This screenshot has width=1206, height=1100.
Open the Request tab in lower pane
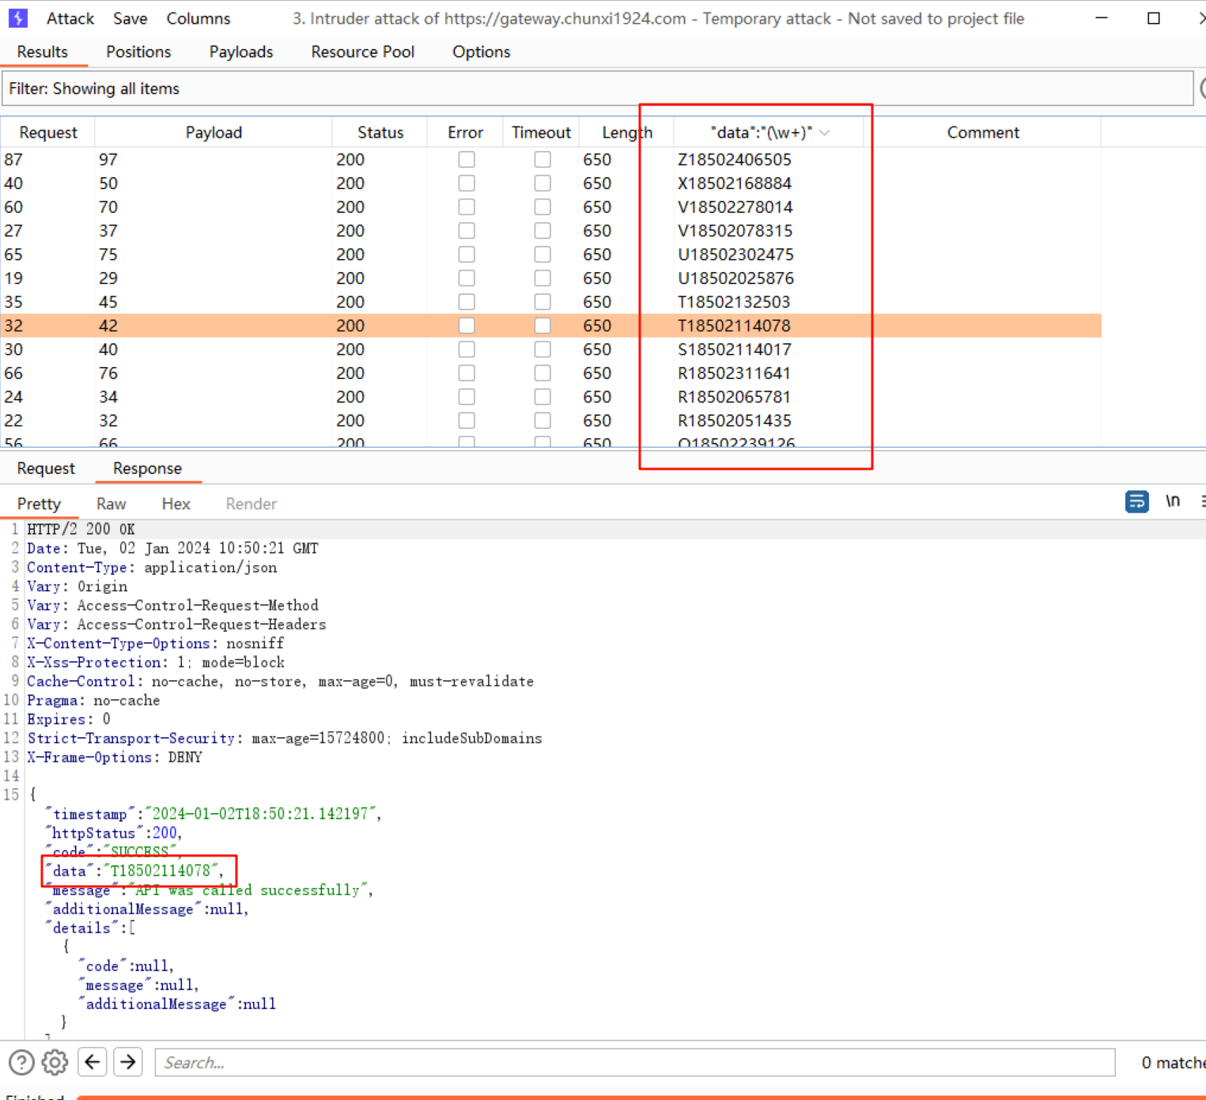pos(46,468)
